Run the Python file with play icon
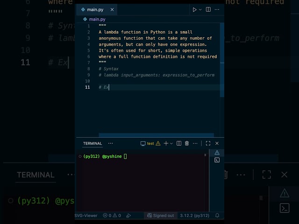Viewport: 299px width, 224px height. (194, 9)
